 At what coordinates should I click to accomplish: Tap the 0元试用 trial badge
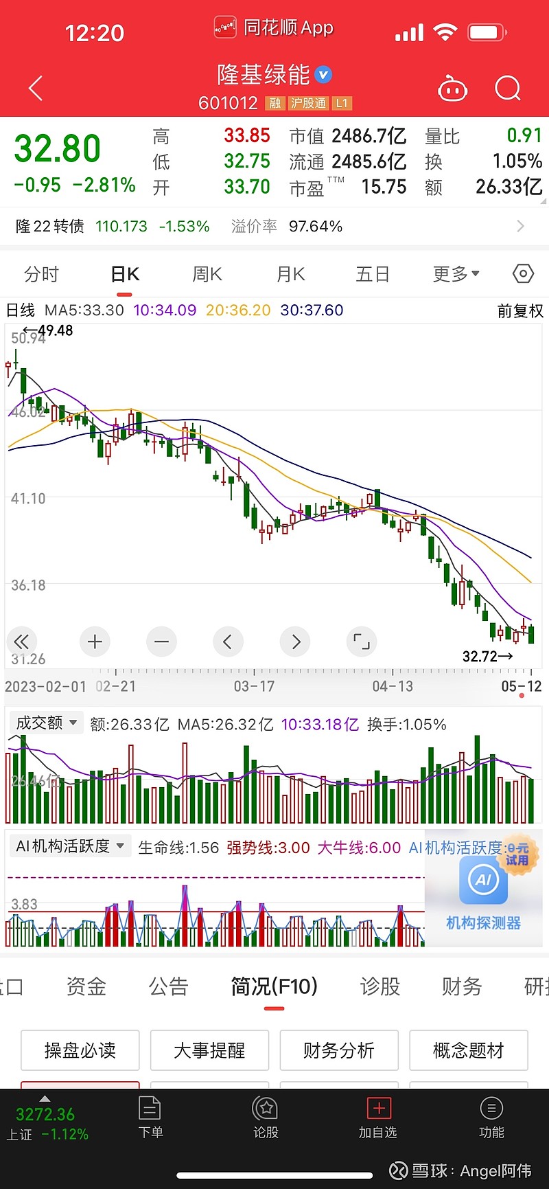(517, 854)
